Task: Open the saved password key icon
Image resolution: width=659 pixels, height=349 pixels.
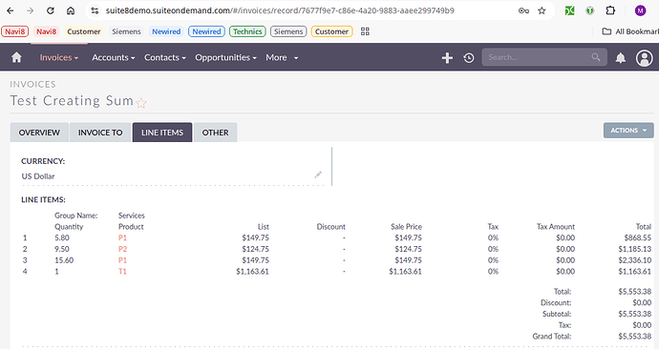Action: point(523,10)
